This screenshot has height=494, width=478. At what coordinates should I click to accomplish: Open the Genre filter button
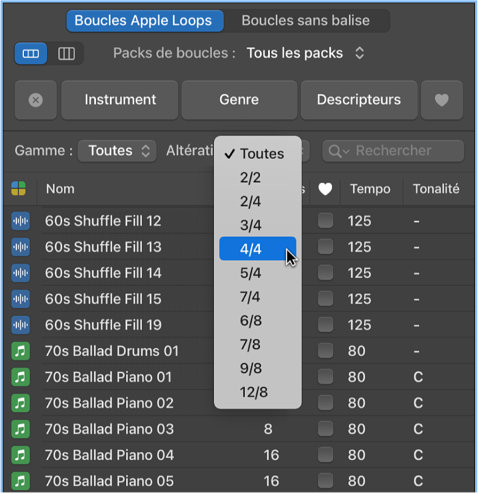coord(239,100)
